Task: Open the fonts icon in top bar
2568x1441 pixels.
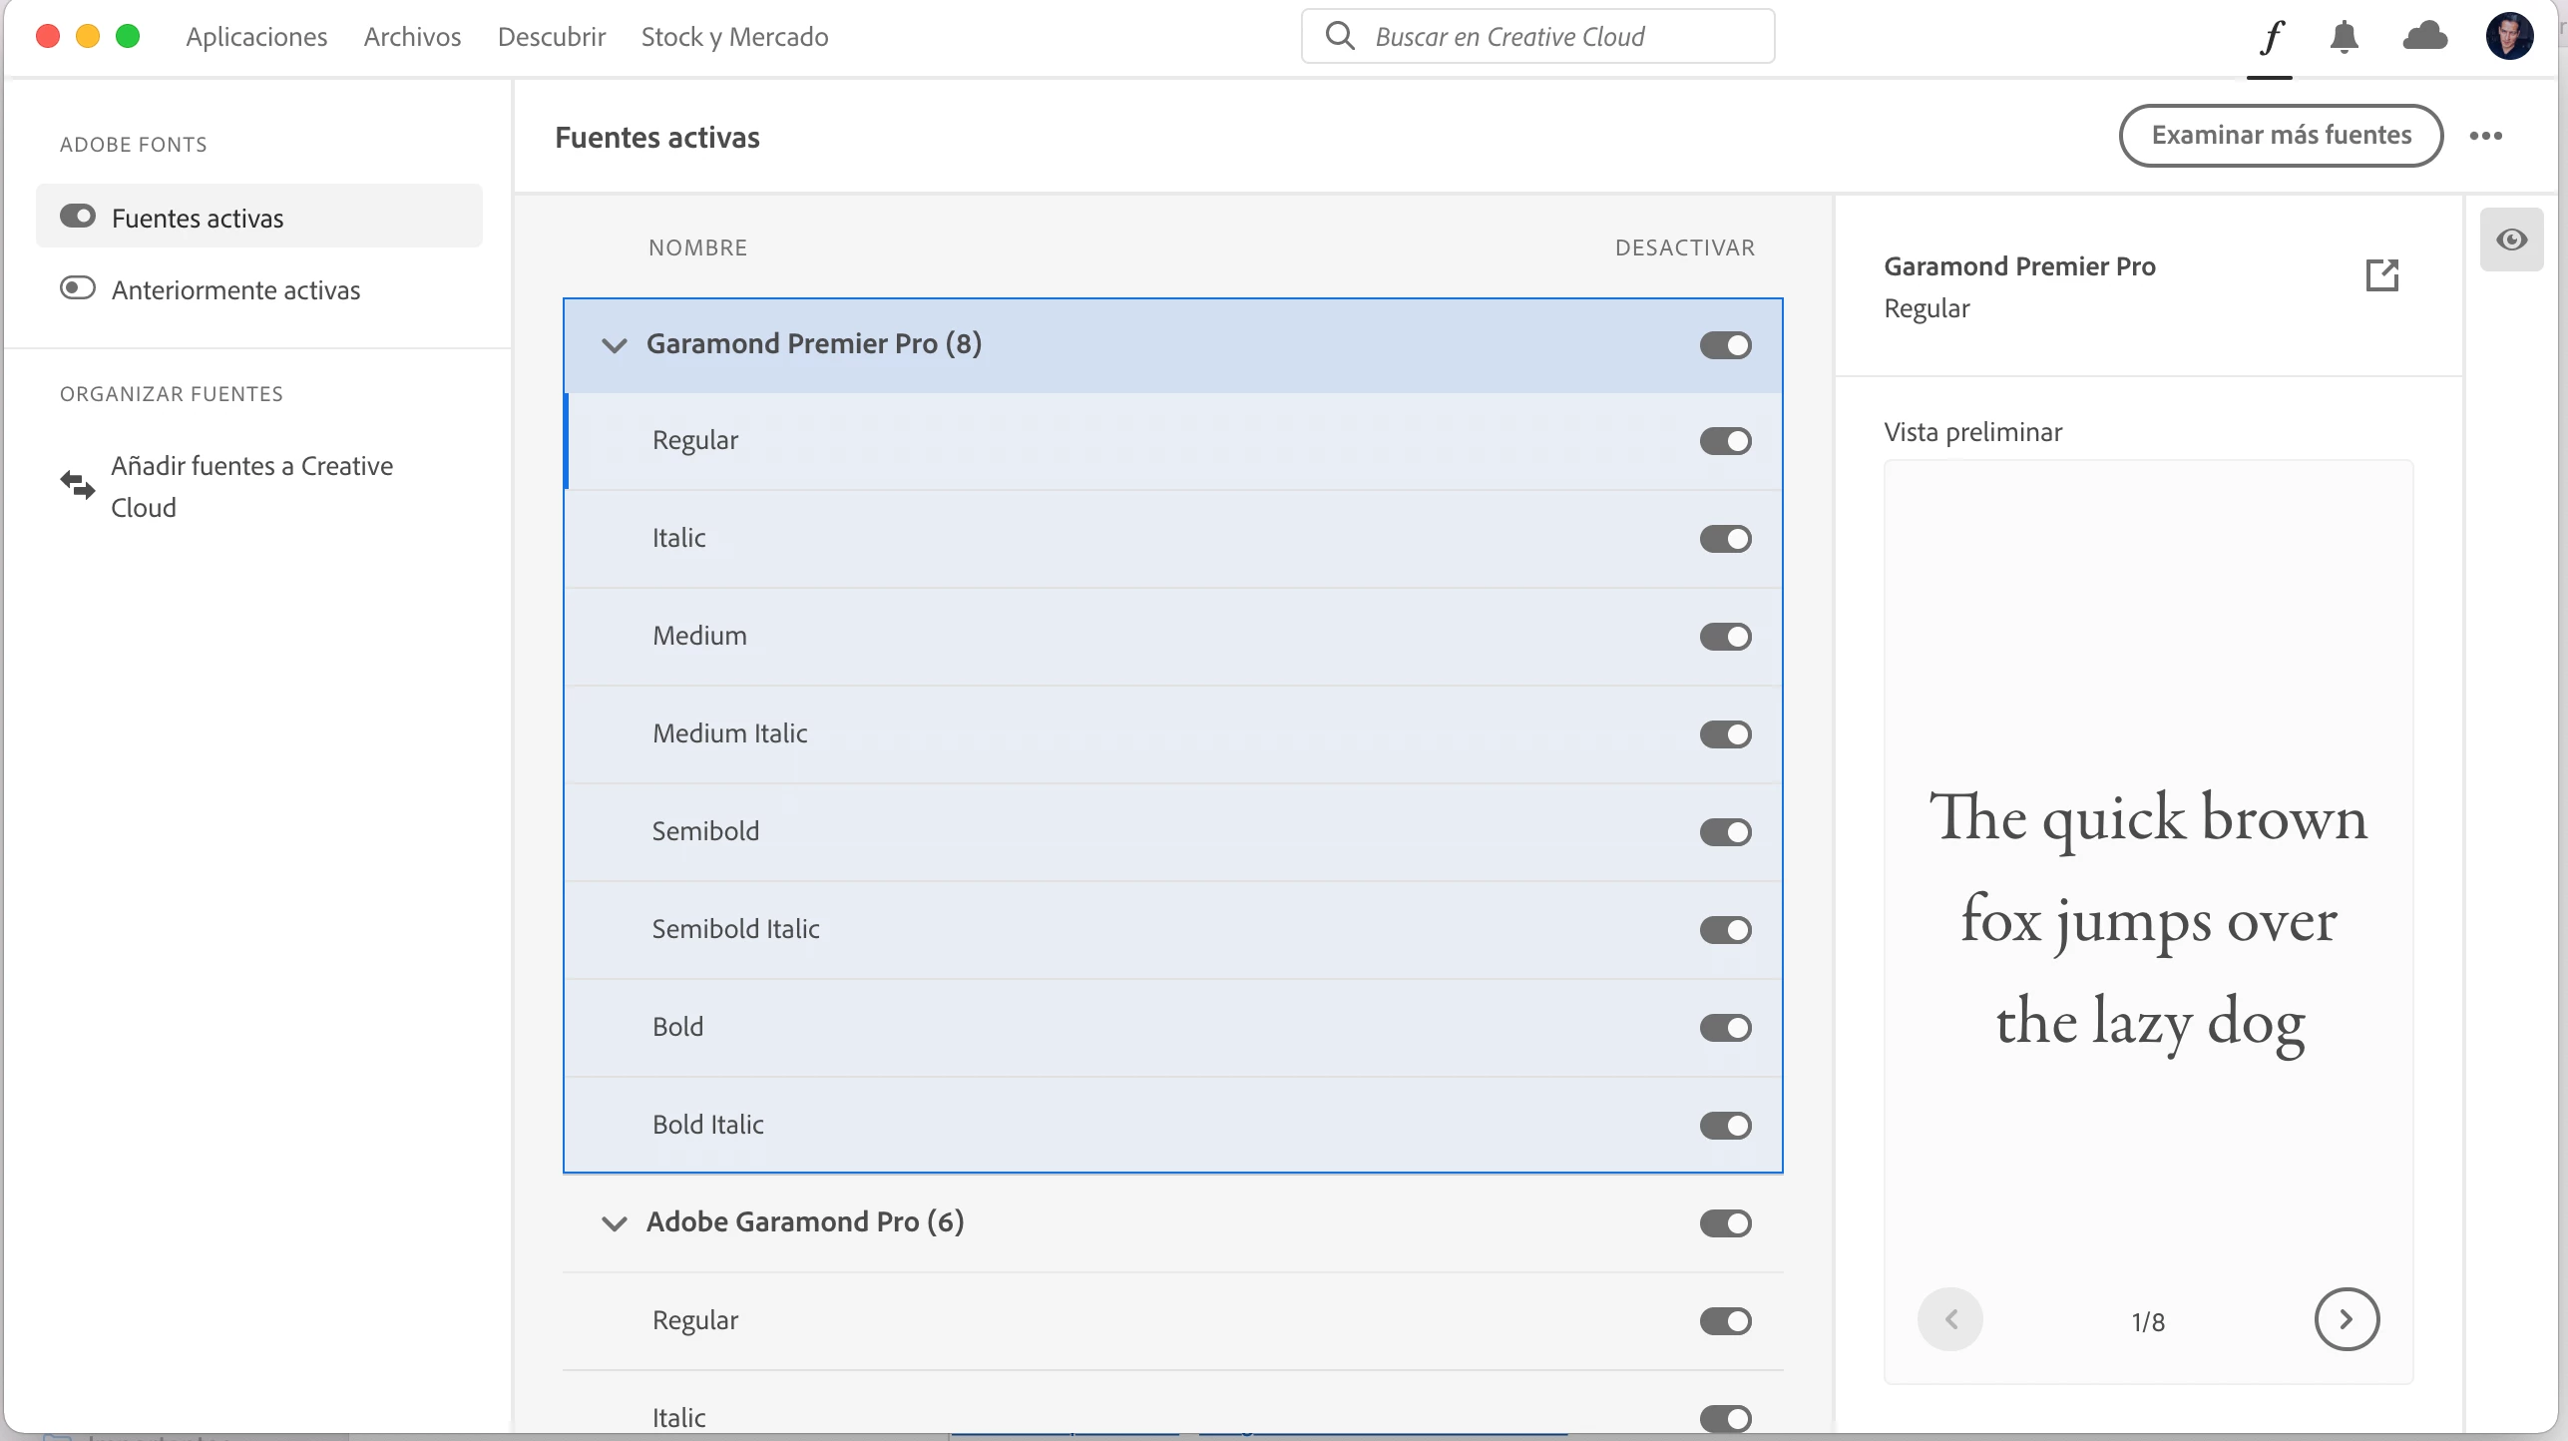Action: coord(2271,38)
